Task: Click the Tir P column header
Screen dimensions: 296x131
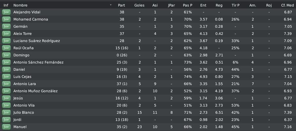Action: click(x=235, y=5)
